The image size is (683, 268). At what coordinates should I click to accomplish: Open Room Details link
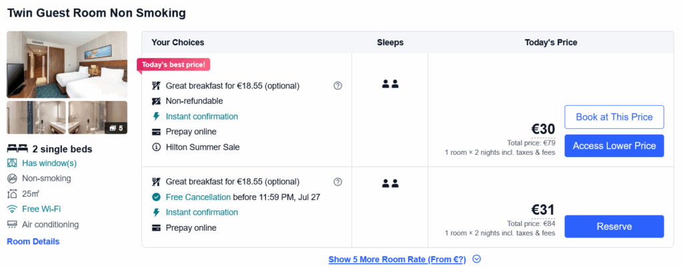point(33,241)
